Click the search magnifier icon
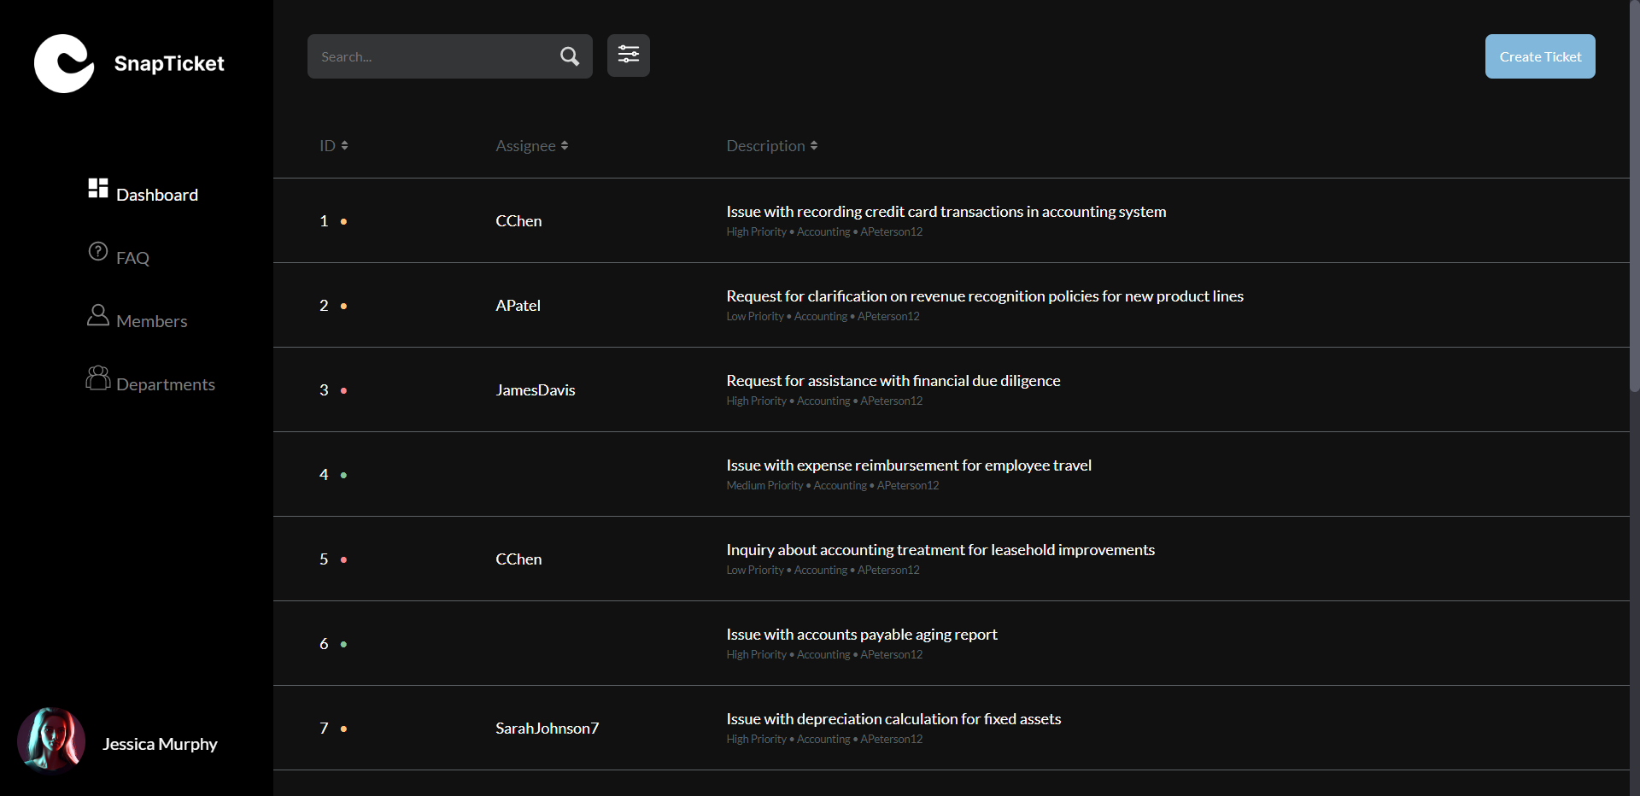The image size is (1640, 796). click(x=570, y=56)
